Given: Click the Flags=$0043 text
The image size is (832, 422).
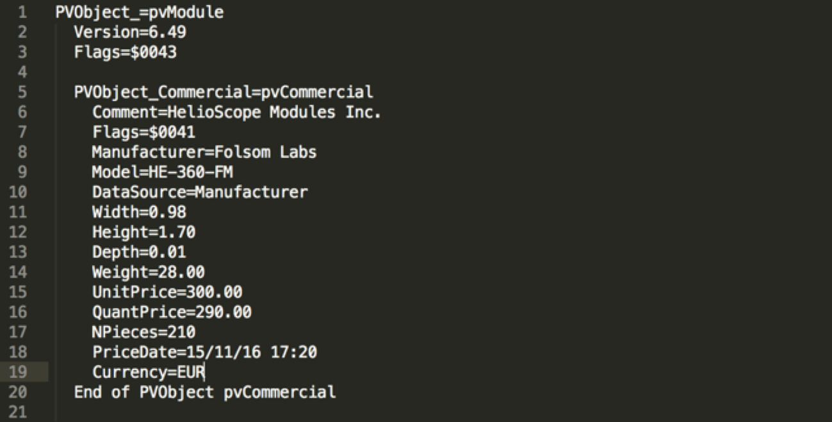Looking at the screenshot, I should [126, 52].
